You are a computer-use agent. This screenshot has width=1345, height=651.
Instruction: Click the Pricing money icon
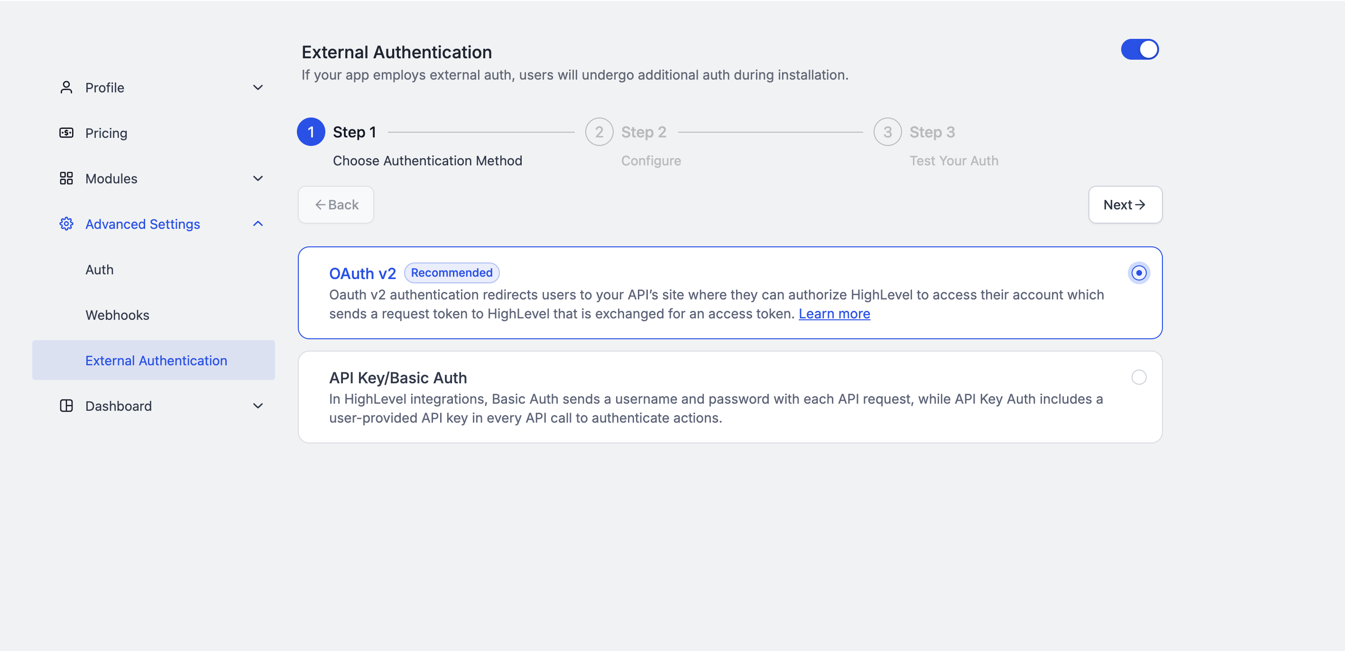point(66,133)
